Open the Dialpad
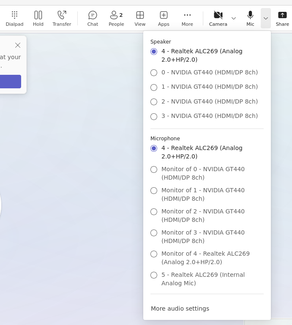 tap(14, 19)
